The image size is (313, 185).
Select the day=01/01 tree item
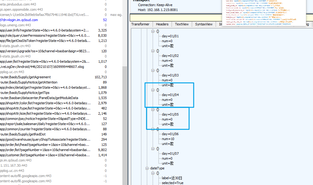click(x=170, y=36)
